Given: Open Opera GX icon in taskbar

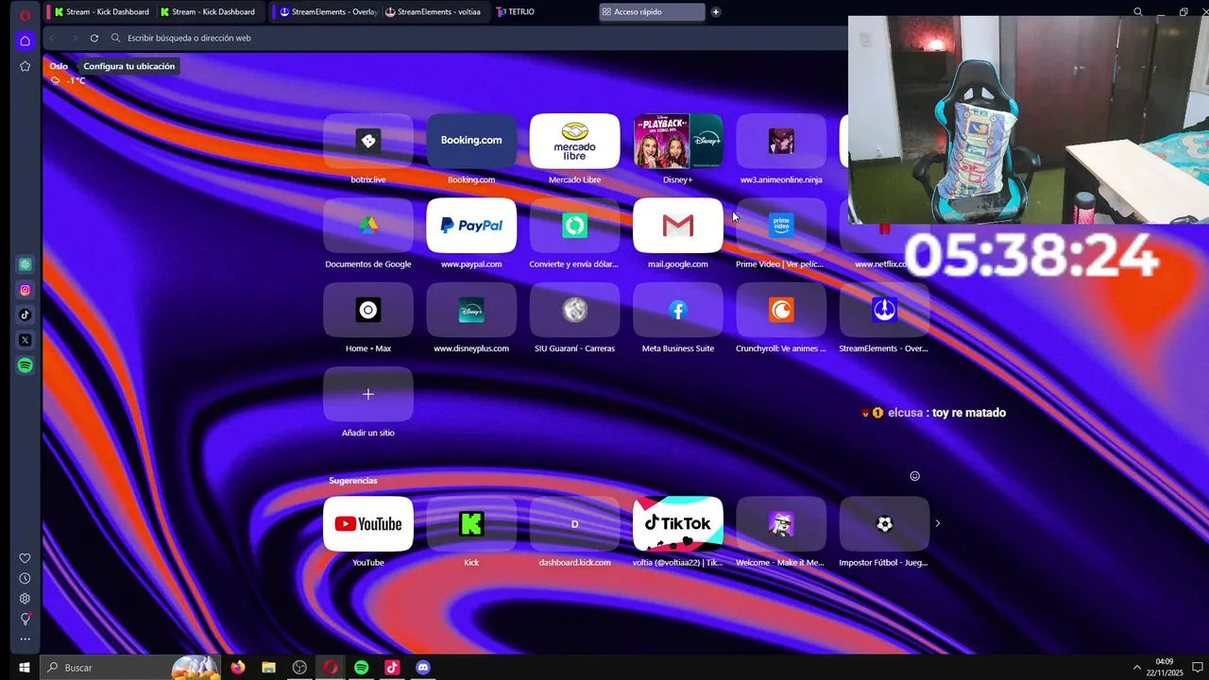Looking at the screenshot, I should point(331,668).
